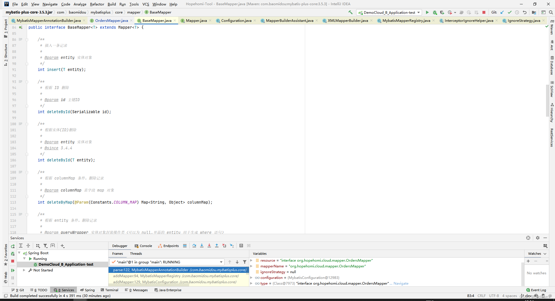The width and height of the screenshot is (555, 301).
Task: Resume program with the green play-bar icon
Action: [13, 270]
